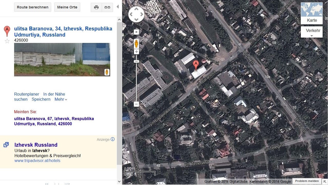Click the link chain icon button

107,7
